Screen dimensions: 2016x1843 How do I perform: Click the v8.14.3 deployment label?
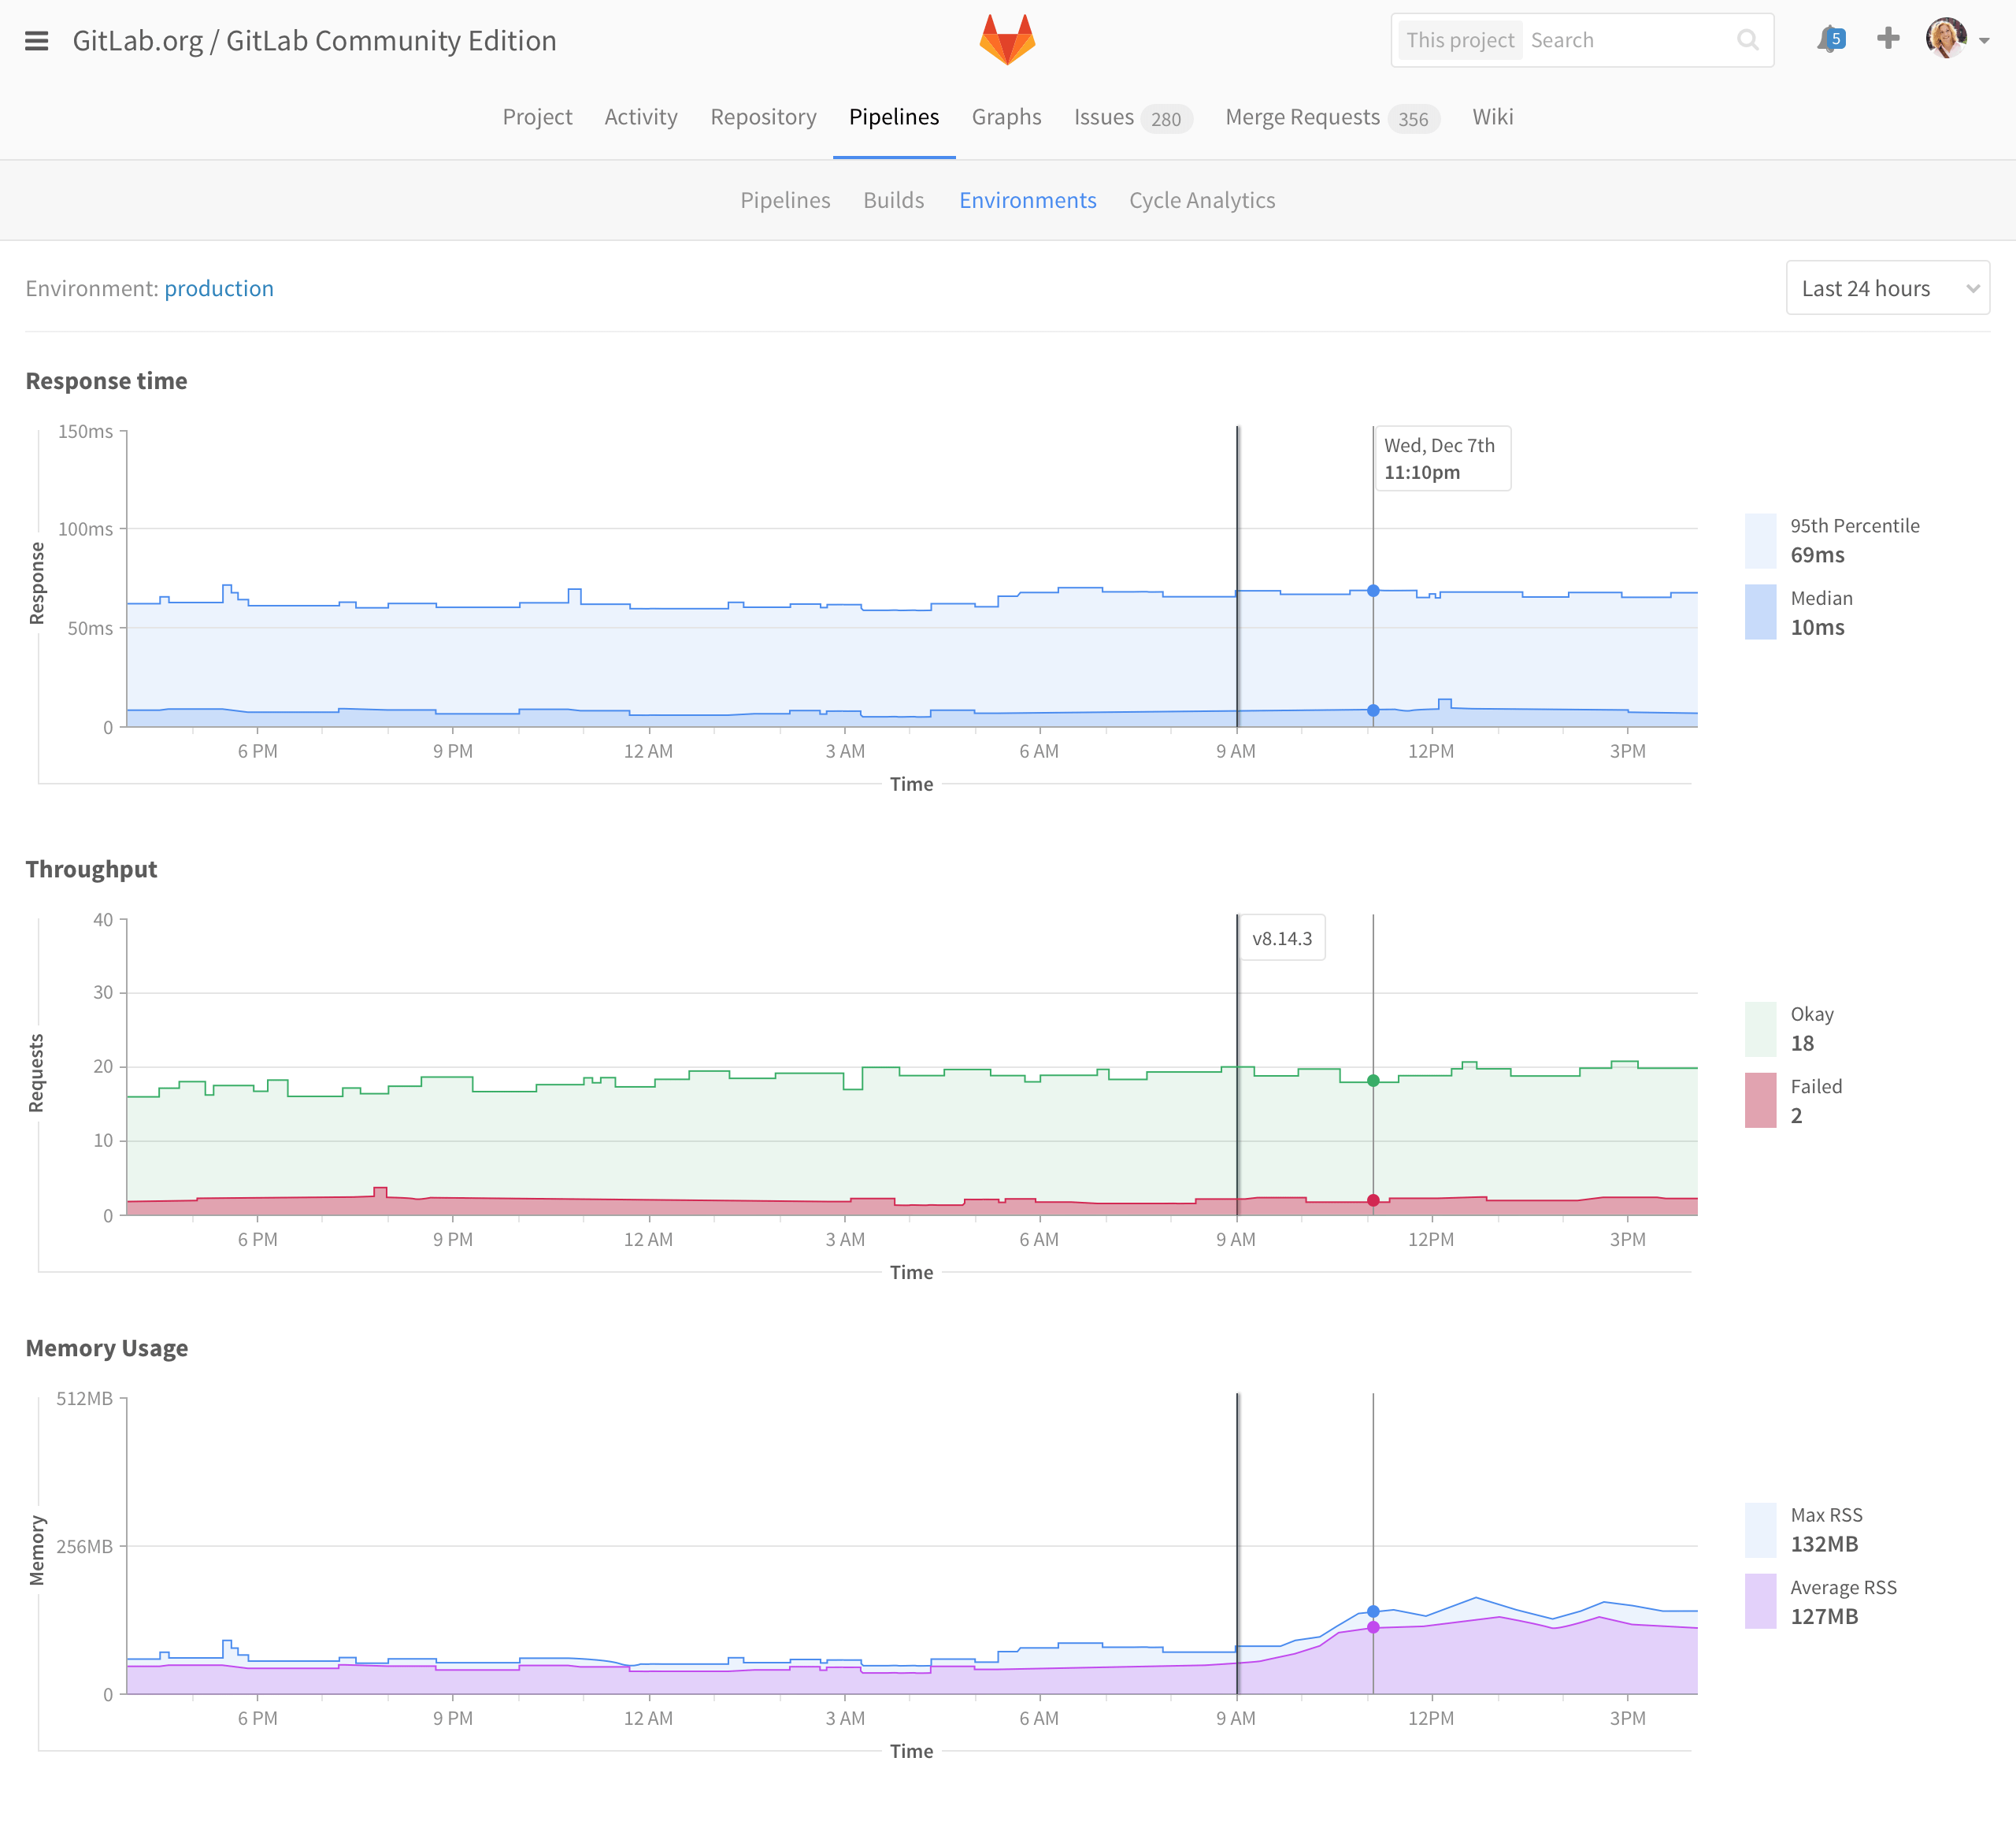click(1282, 938)
